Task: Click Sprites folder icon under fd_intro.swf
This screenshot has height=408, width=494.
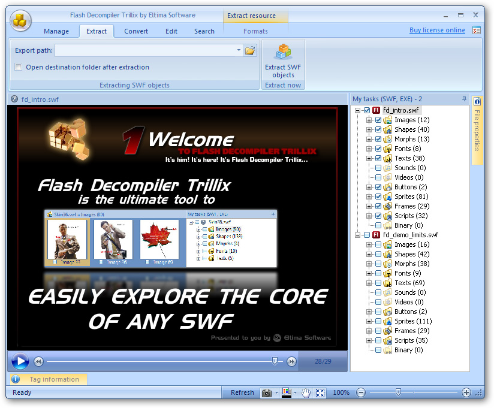Action: (x=387, y=197)
